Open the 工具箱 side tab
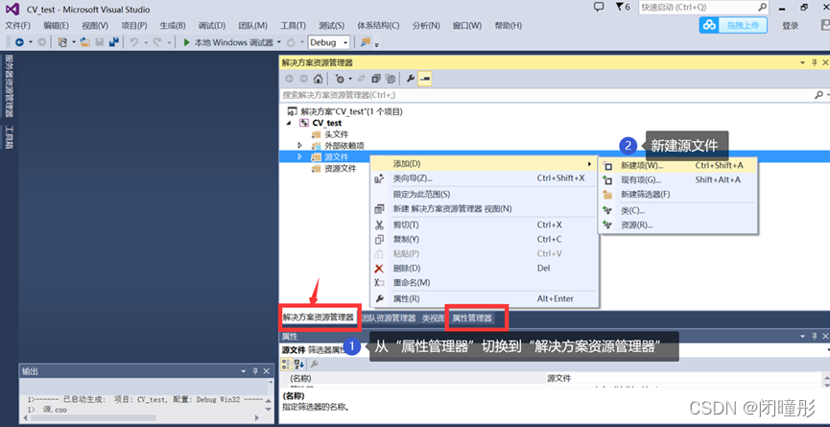830x427 pixels. 9,136
